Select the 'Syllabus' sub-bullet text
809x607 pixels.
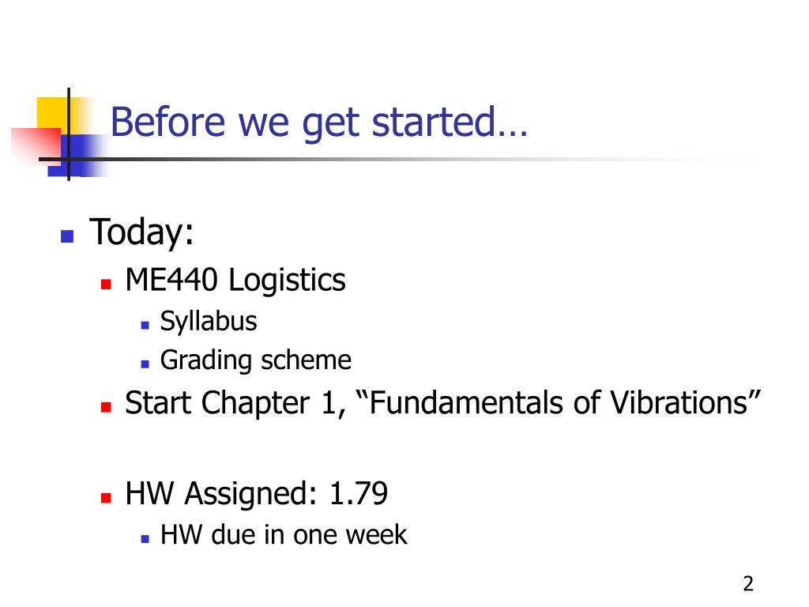point(209,322)
